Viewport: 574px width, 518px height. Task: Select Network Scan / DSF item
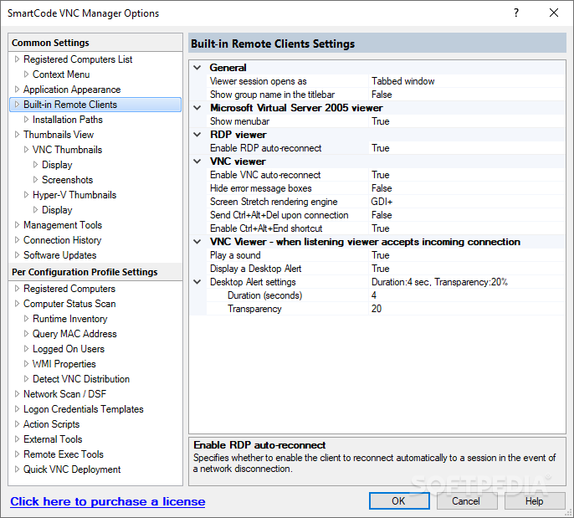click(64, 393)
